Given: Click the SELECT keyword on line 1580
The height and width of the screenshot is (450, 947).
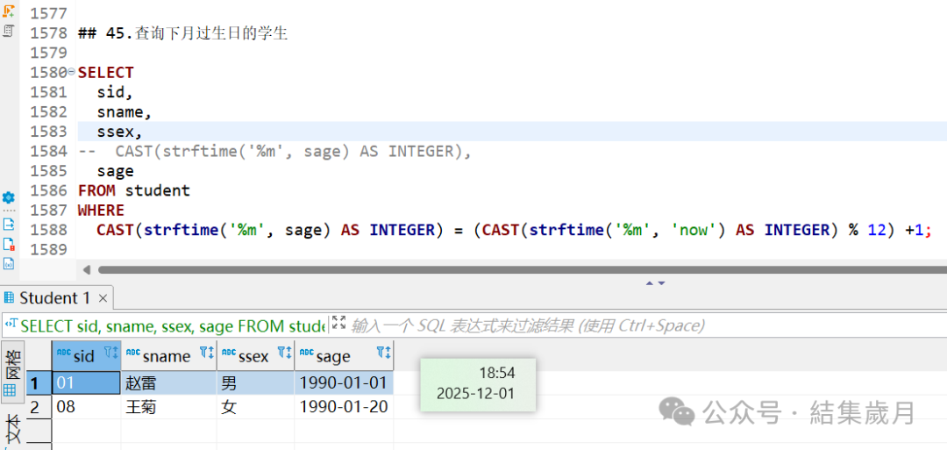Looking at the screenshot, I should pyautogui.click(x=106, y=73).
